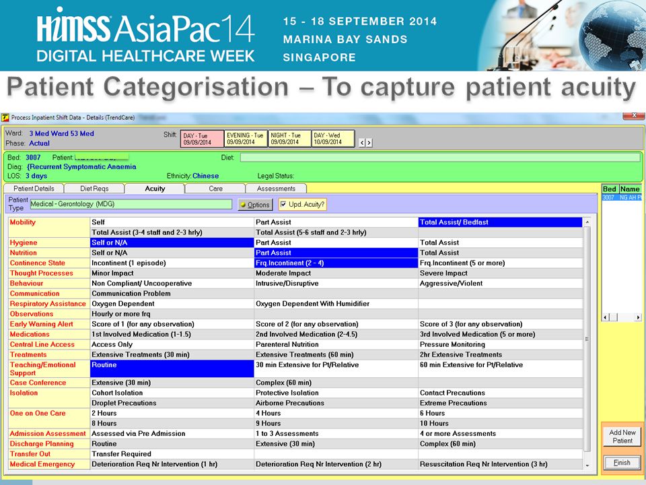Select Mobility 'Total Assist/ Bedfast'
This screenshot has width=646, height=485.
[x=500, y=222]
